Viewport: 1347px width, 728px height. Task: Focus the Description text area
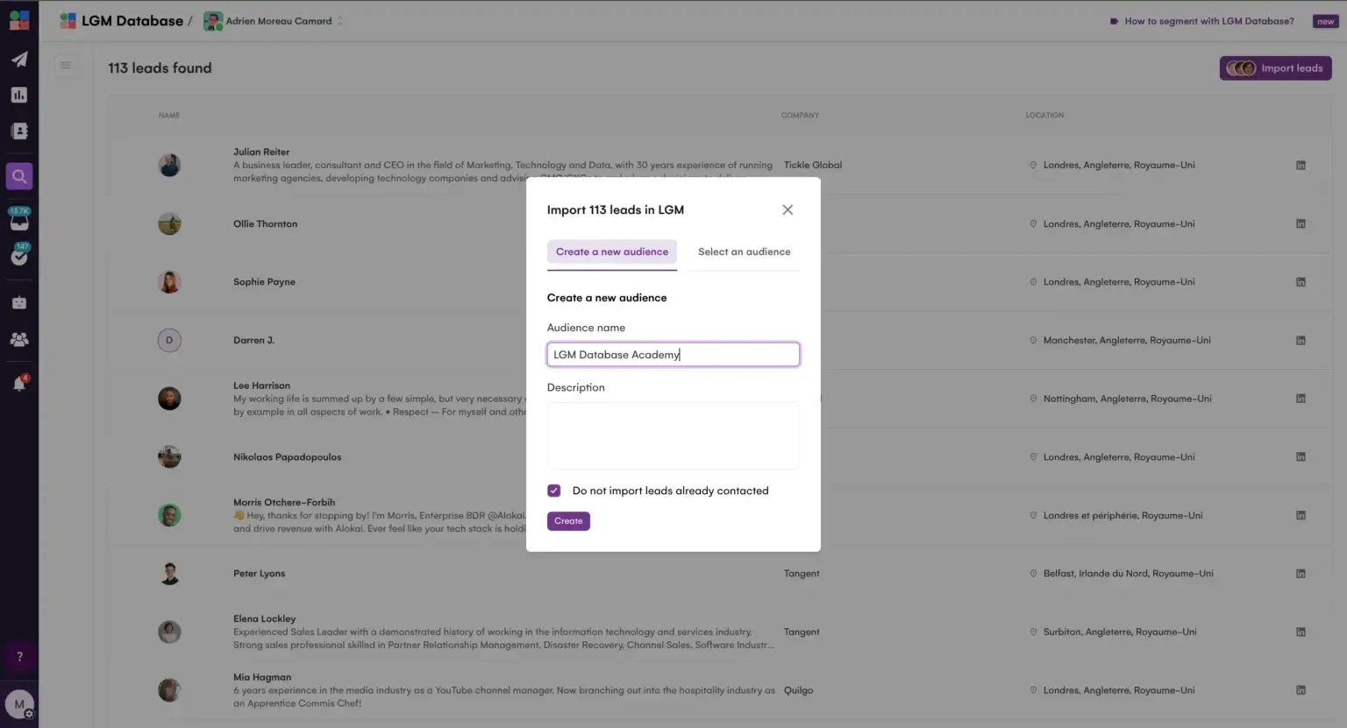pyautogui.click(x=673, y=435)
